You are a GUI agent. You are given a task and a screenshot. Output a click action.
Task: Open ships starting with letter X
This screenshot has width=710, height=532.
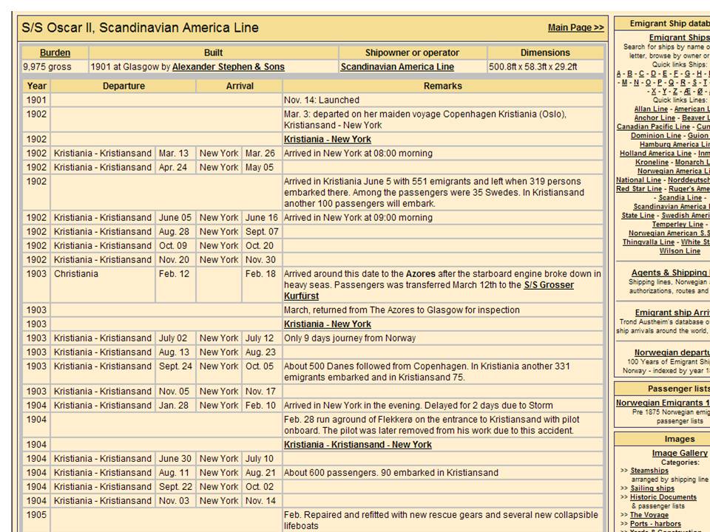pos(654,92)
